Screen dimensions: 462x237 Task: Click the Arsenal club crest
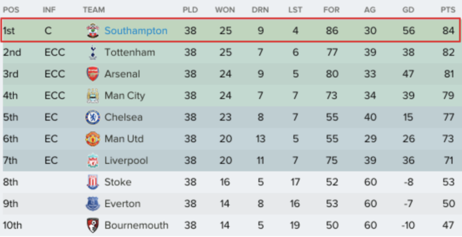point(93,74)
